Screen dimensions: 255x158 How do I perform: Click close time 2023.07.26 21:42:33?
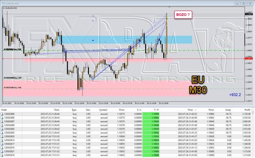[x=187, y=114]
